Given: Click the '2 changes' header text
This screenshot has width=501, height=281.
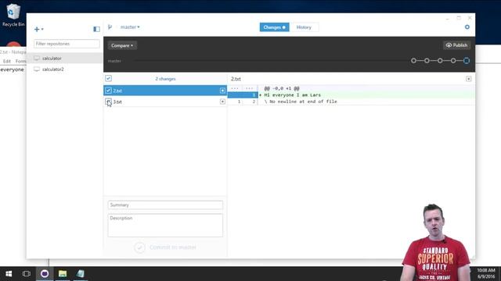Looking at the screenshot, I should (x=165, y=79).
